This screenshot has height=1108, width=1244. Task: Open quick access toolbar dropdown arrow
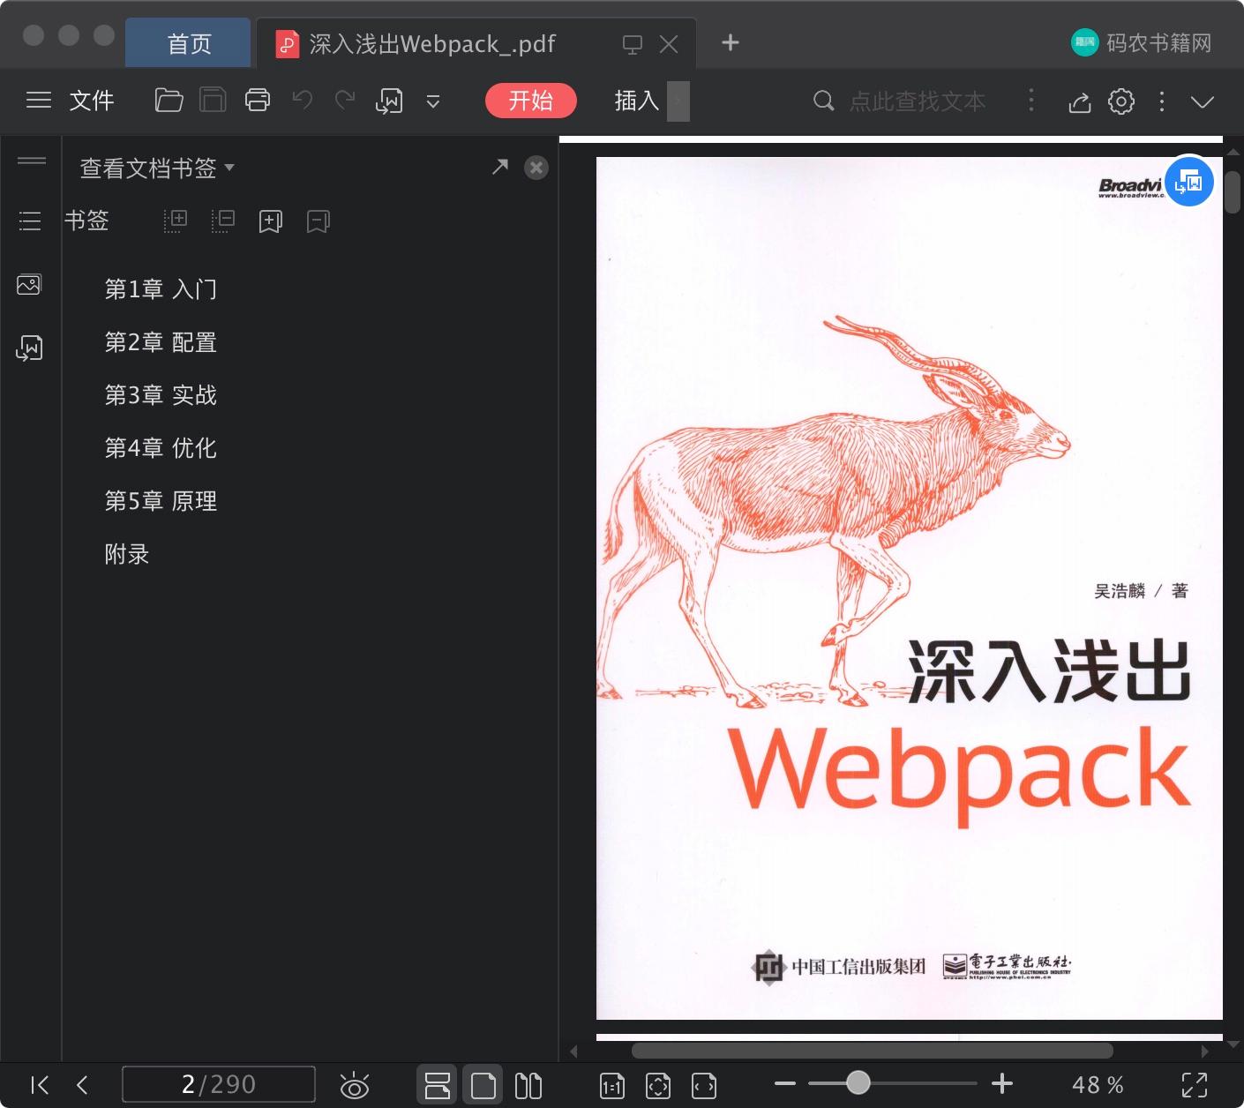433,101
